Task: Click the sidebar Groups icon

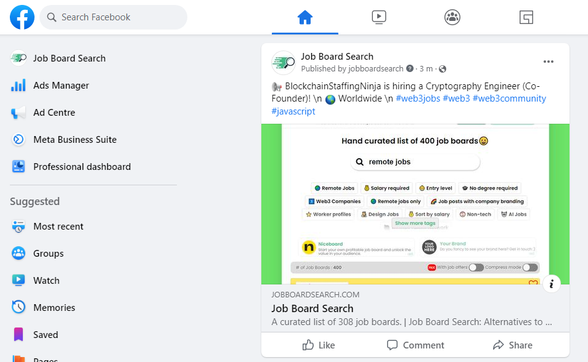Action: (18, 253)
